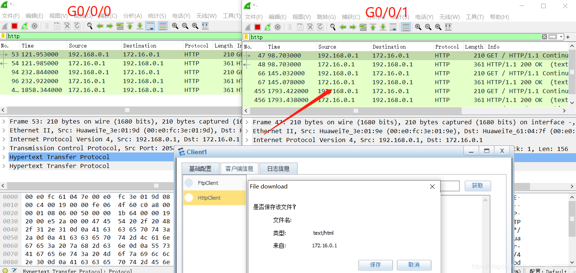Expand Ethernet II row with Src 3e:01:9e
The height and width of the screenshot is (273, 576).
tap(248, 131)
